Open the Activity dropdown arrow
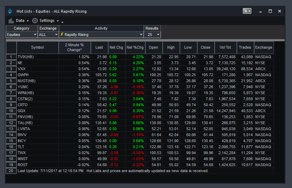The width and height of the screenshot is (292, 188). coord(141,35)
